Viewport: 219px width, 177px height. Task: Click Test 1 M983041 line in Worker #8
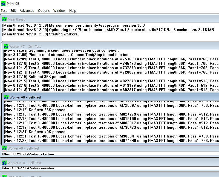[111, 136]
